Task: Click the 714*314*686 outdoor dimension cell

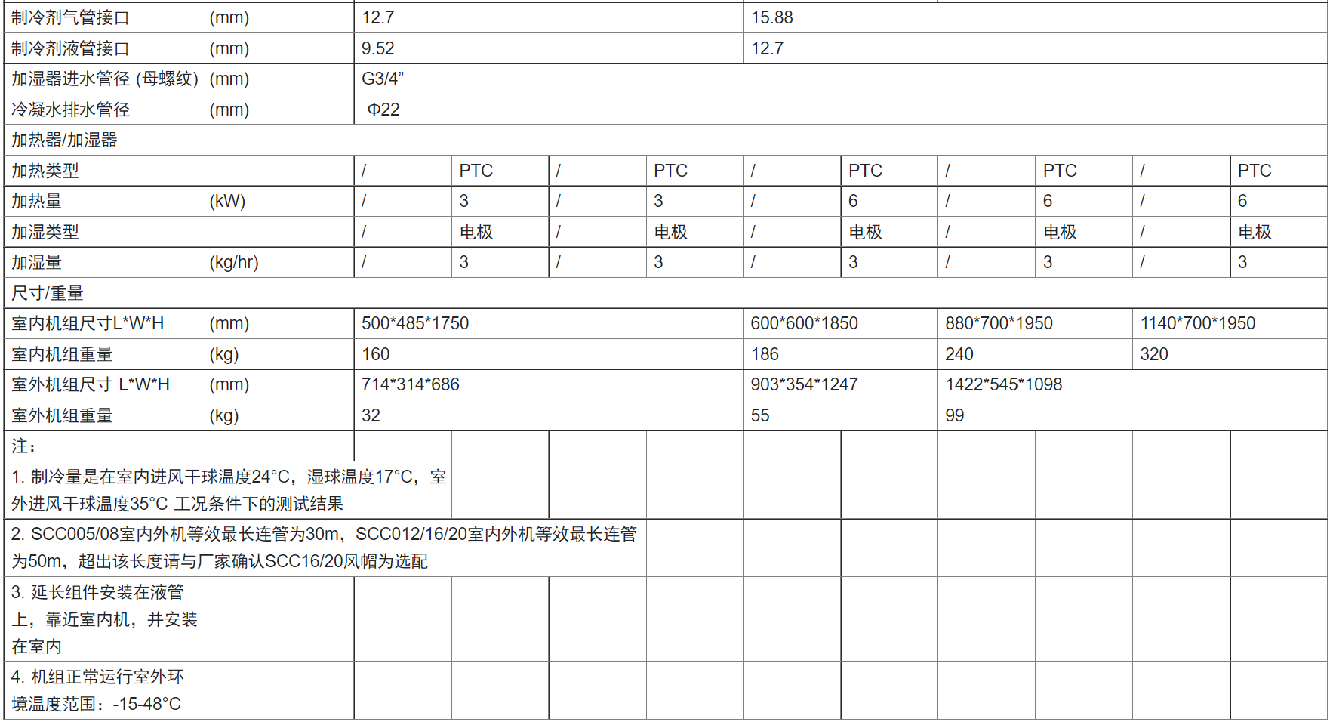Action: click(x=410, y=384)
